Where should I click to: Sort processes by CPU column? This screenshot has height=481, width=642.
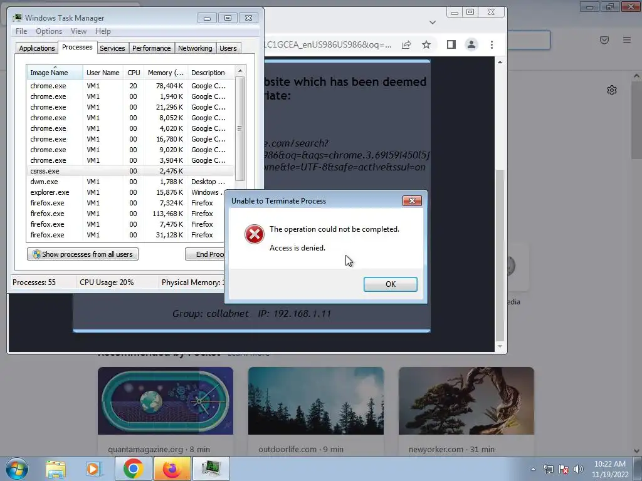point(134,73)
